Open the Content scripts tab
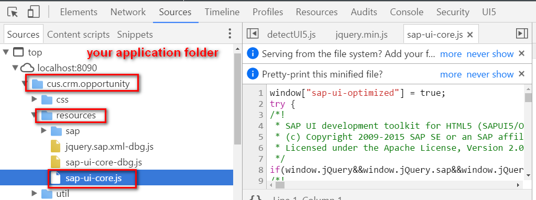Image resolution: width=536 pixels, height=200 pixels. (78, 35)
